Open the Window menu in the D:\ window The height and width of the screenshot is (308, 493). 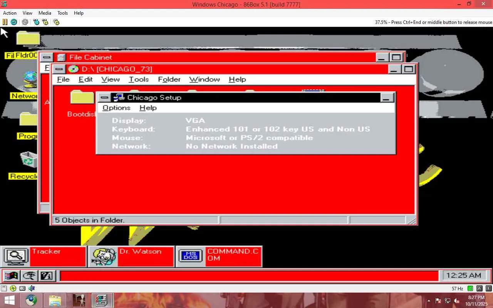205,79
